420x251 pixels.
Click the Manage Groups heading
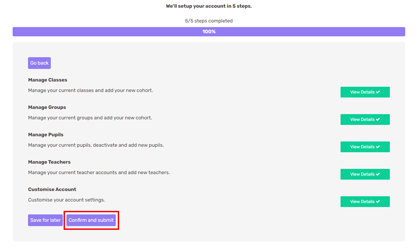pyautogui.click(x=47, y=107)
